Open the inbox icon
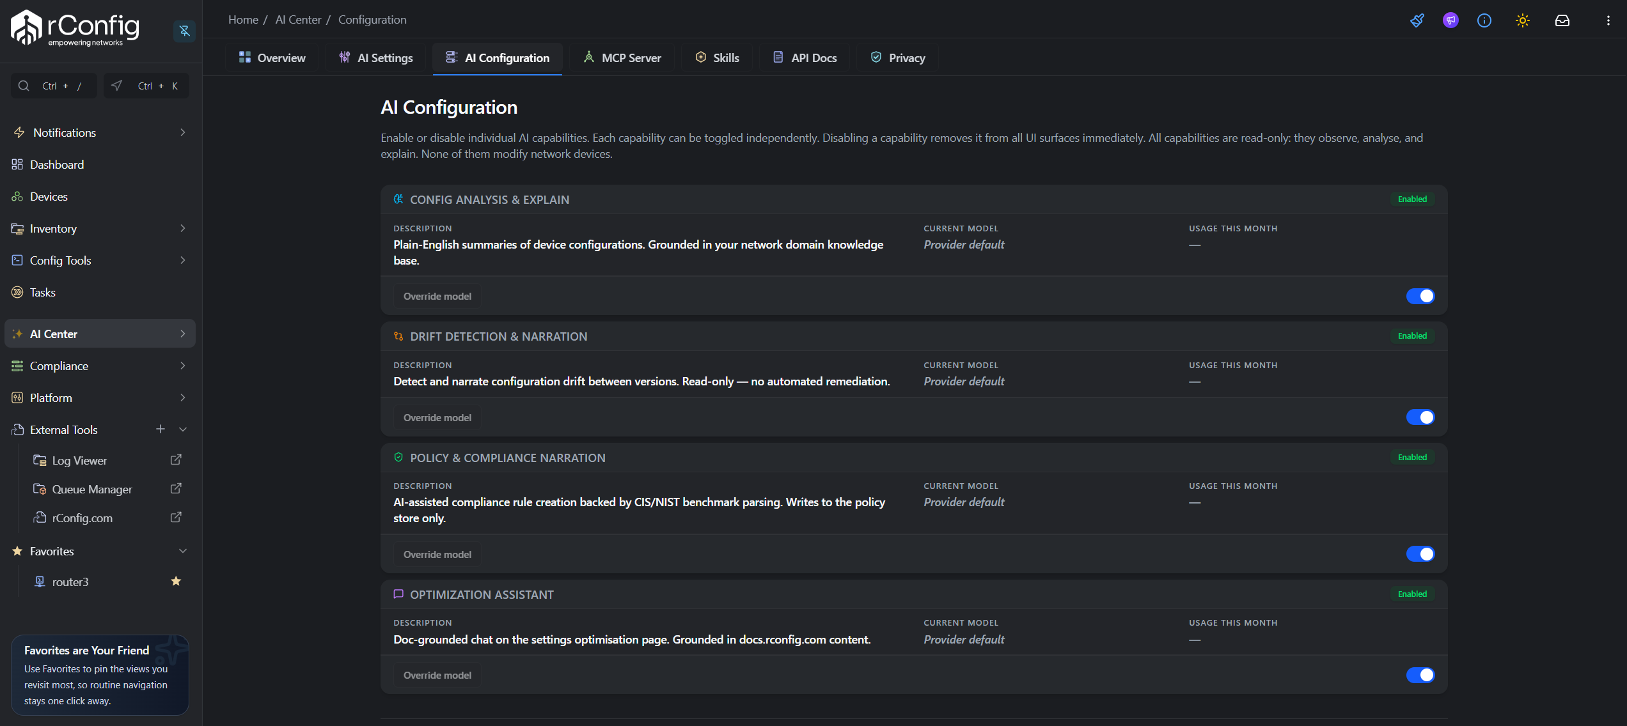This screenshot has width=1627, height=726. (x=1562, y=20)
